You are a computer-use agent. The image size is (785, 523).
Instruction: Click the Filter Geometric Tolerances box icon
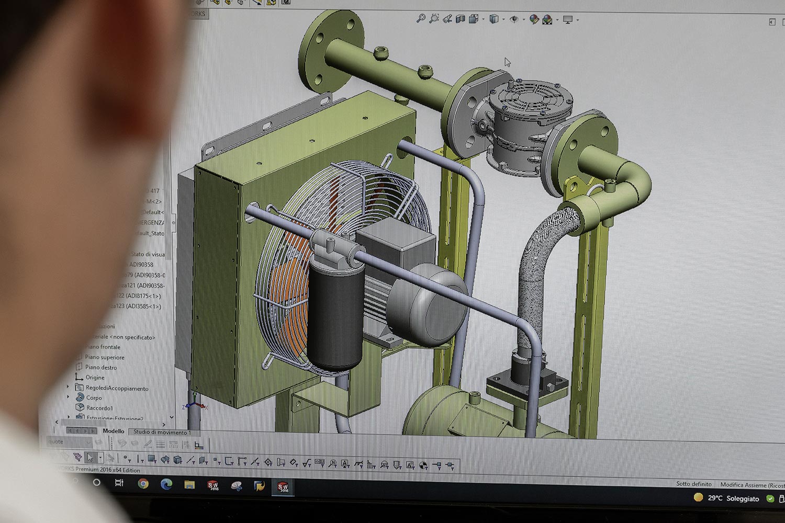[320, 463]
